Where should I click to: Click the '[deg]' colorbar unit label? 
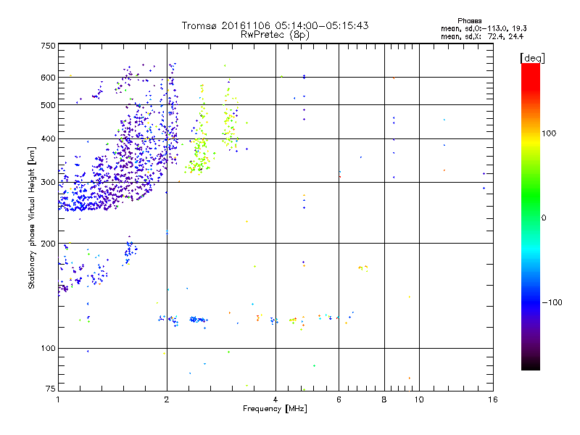pyautogui.click(x=532, y=58)
